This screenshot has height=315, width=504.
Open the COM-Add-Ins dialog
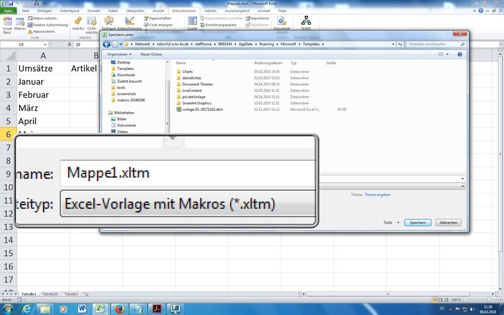[x=91, y=25]
